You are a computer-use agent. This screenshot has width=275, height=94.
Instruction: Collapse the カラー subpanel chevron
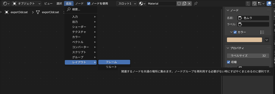232,32
